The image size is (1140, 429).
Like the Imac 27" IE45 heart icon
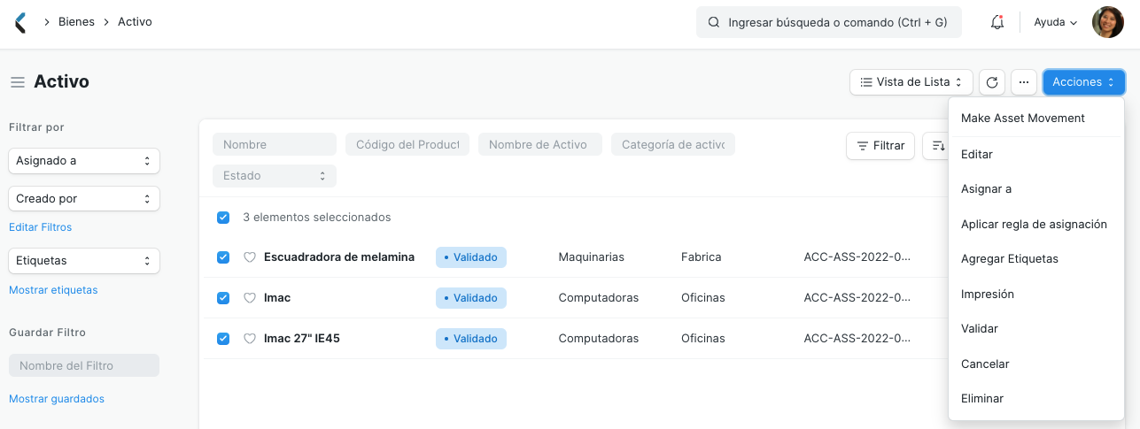(x=249, y=339)
